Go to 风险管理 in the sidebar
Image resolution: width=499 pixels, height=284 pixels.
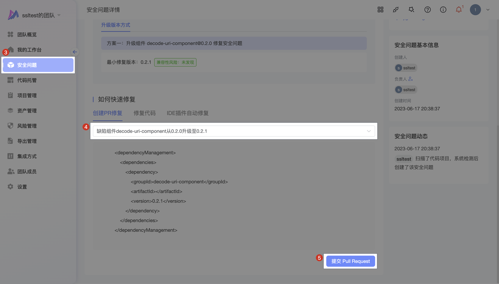point(27,126)
